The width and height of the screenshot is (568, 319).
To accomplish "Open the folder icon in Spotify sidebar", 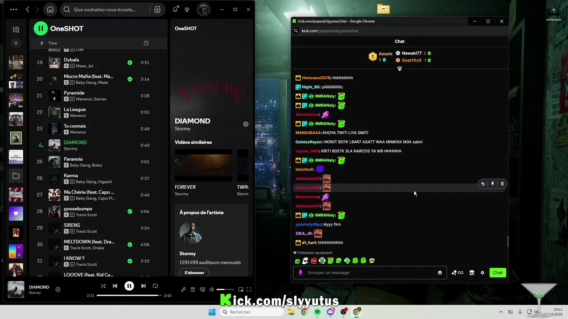I will [x=16, y=176].
